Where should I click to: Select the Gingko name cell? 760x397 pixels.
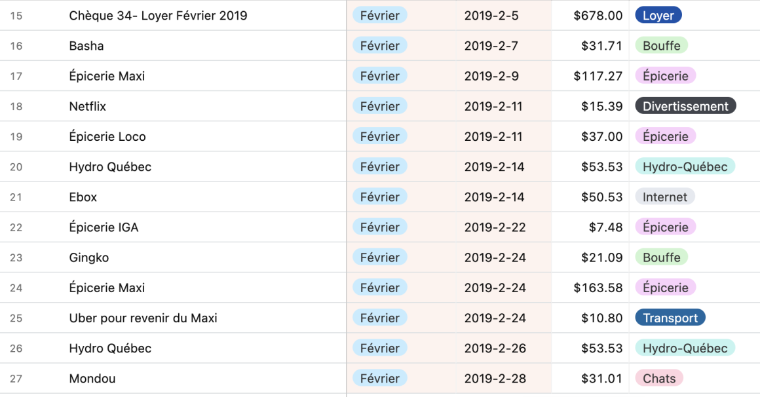(89, 258)
